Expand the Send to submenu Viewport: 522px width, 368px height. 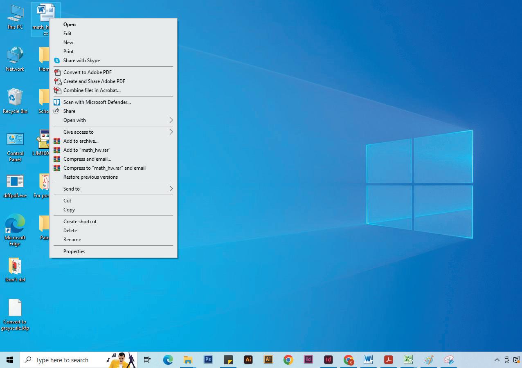tap(113, 189)
